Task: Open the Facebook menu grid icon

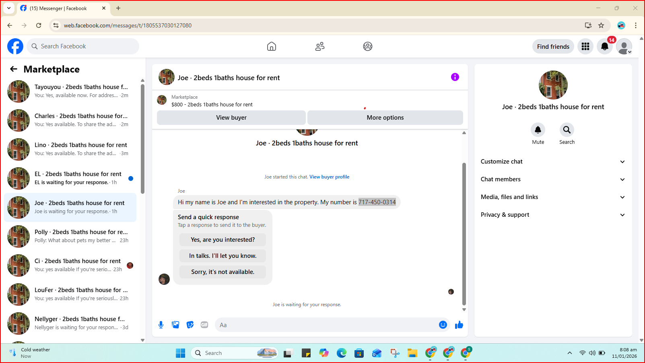Action: point(585,46)
